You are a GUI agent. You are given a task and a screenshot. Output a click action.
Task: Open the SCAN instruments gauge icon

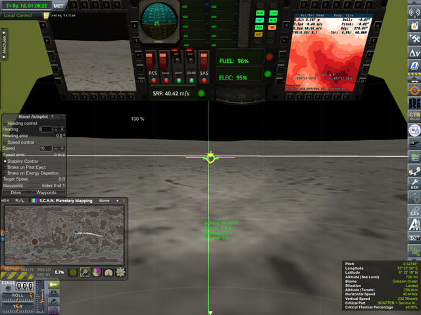[109, 272]
